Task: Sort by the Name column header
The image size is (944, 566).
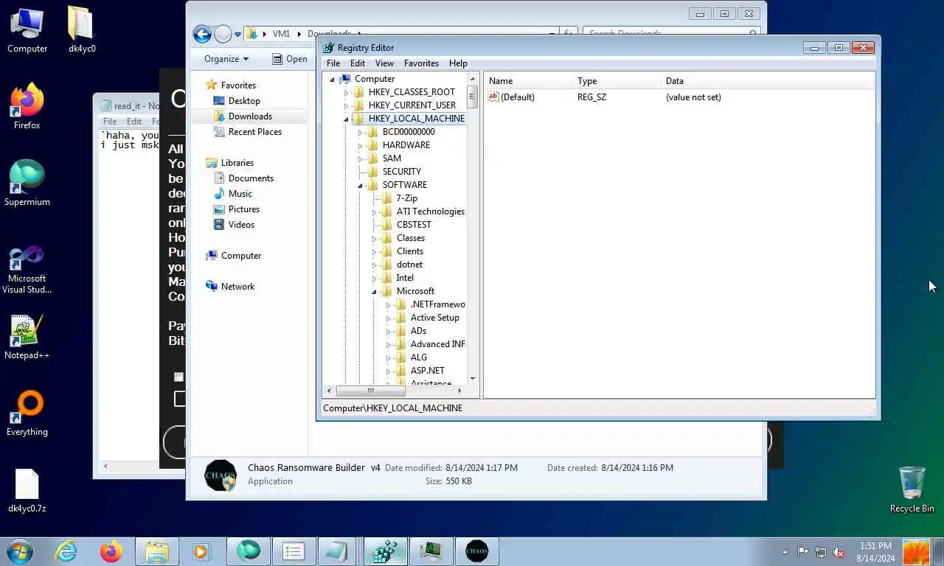Action: tap(528, 81)
